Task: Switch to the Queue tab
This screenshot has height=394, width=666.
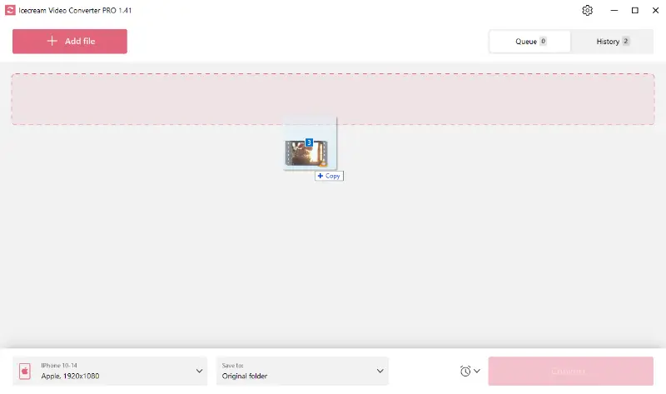Action: click(530, 41)
